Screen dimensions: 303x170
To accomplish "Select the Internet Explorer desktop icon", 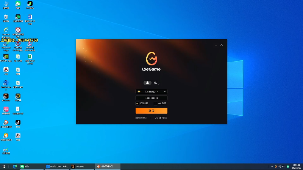I will 6,32.
